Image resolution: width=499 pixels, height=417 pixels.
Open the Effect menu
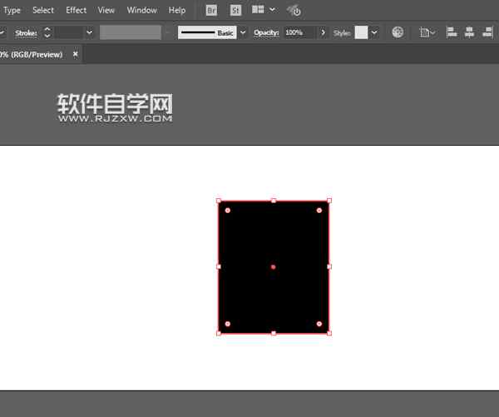coord(76,10)
